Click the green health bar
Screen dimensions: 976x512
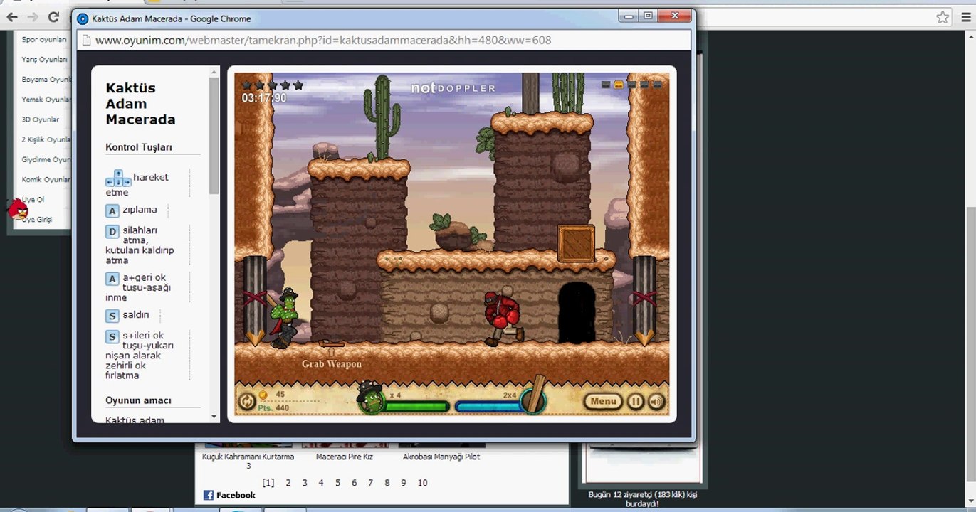point(416,407)
